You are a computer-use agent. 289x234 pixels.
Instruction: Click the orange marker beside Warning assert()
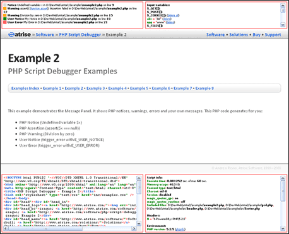5,8
